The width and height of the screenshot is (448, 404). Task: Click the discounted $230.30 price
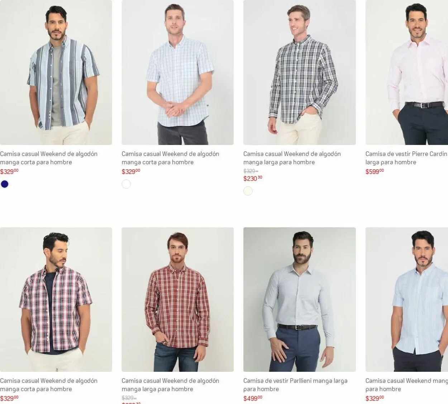[253, 179]
